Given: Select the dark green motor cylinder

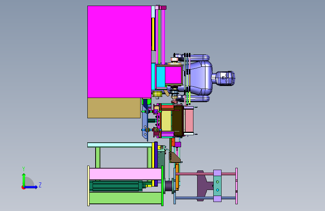Looking at the screenshot, I should click(x=117, y=186).
